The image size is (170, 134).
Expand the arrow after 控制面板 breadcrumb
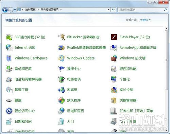tap(38, 10)
